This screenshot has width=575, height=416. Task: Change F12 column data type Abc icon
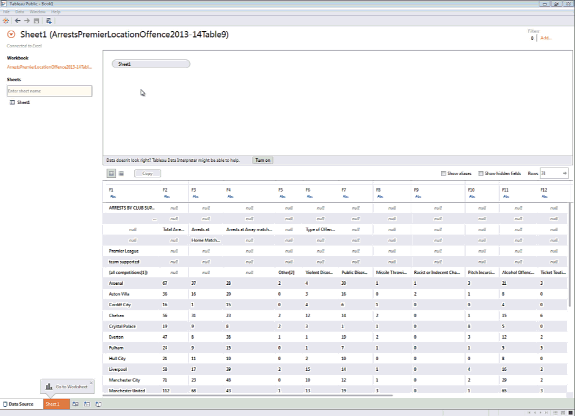click(x=544, y=196)
